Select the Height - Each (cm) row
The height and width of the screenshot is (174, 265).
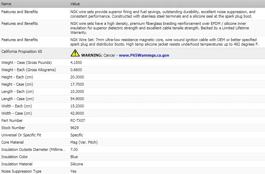pyautogui.click(x=132, y=77)
